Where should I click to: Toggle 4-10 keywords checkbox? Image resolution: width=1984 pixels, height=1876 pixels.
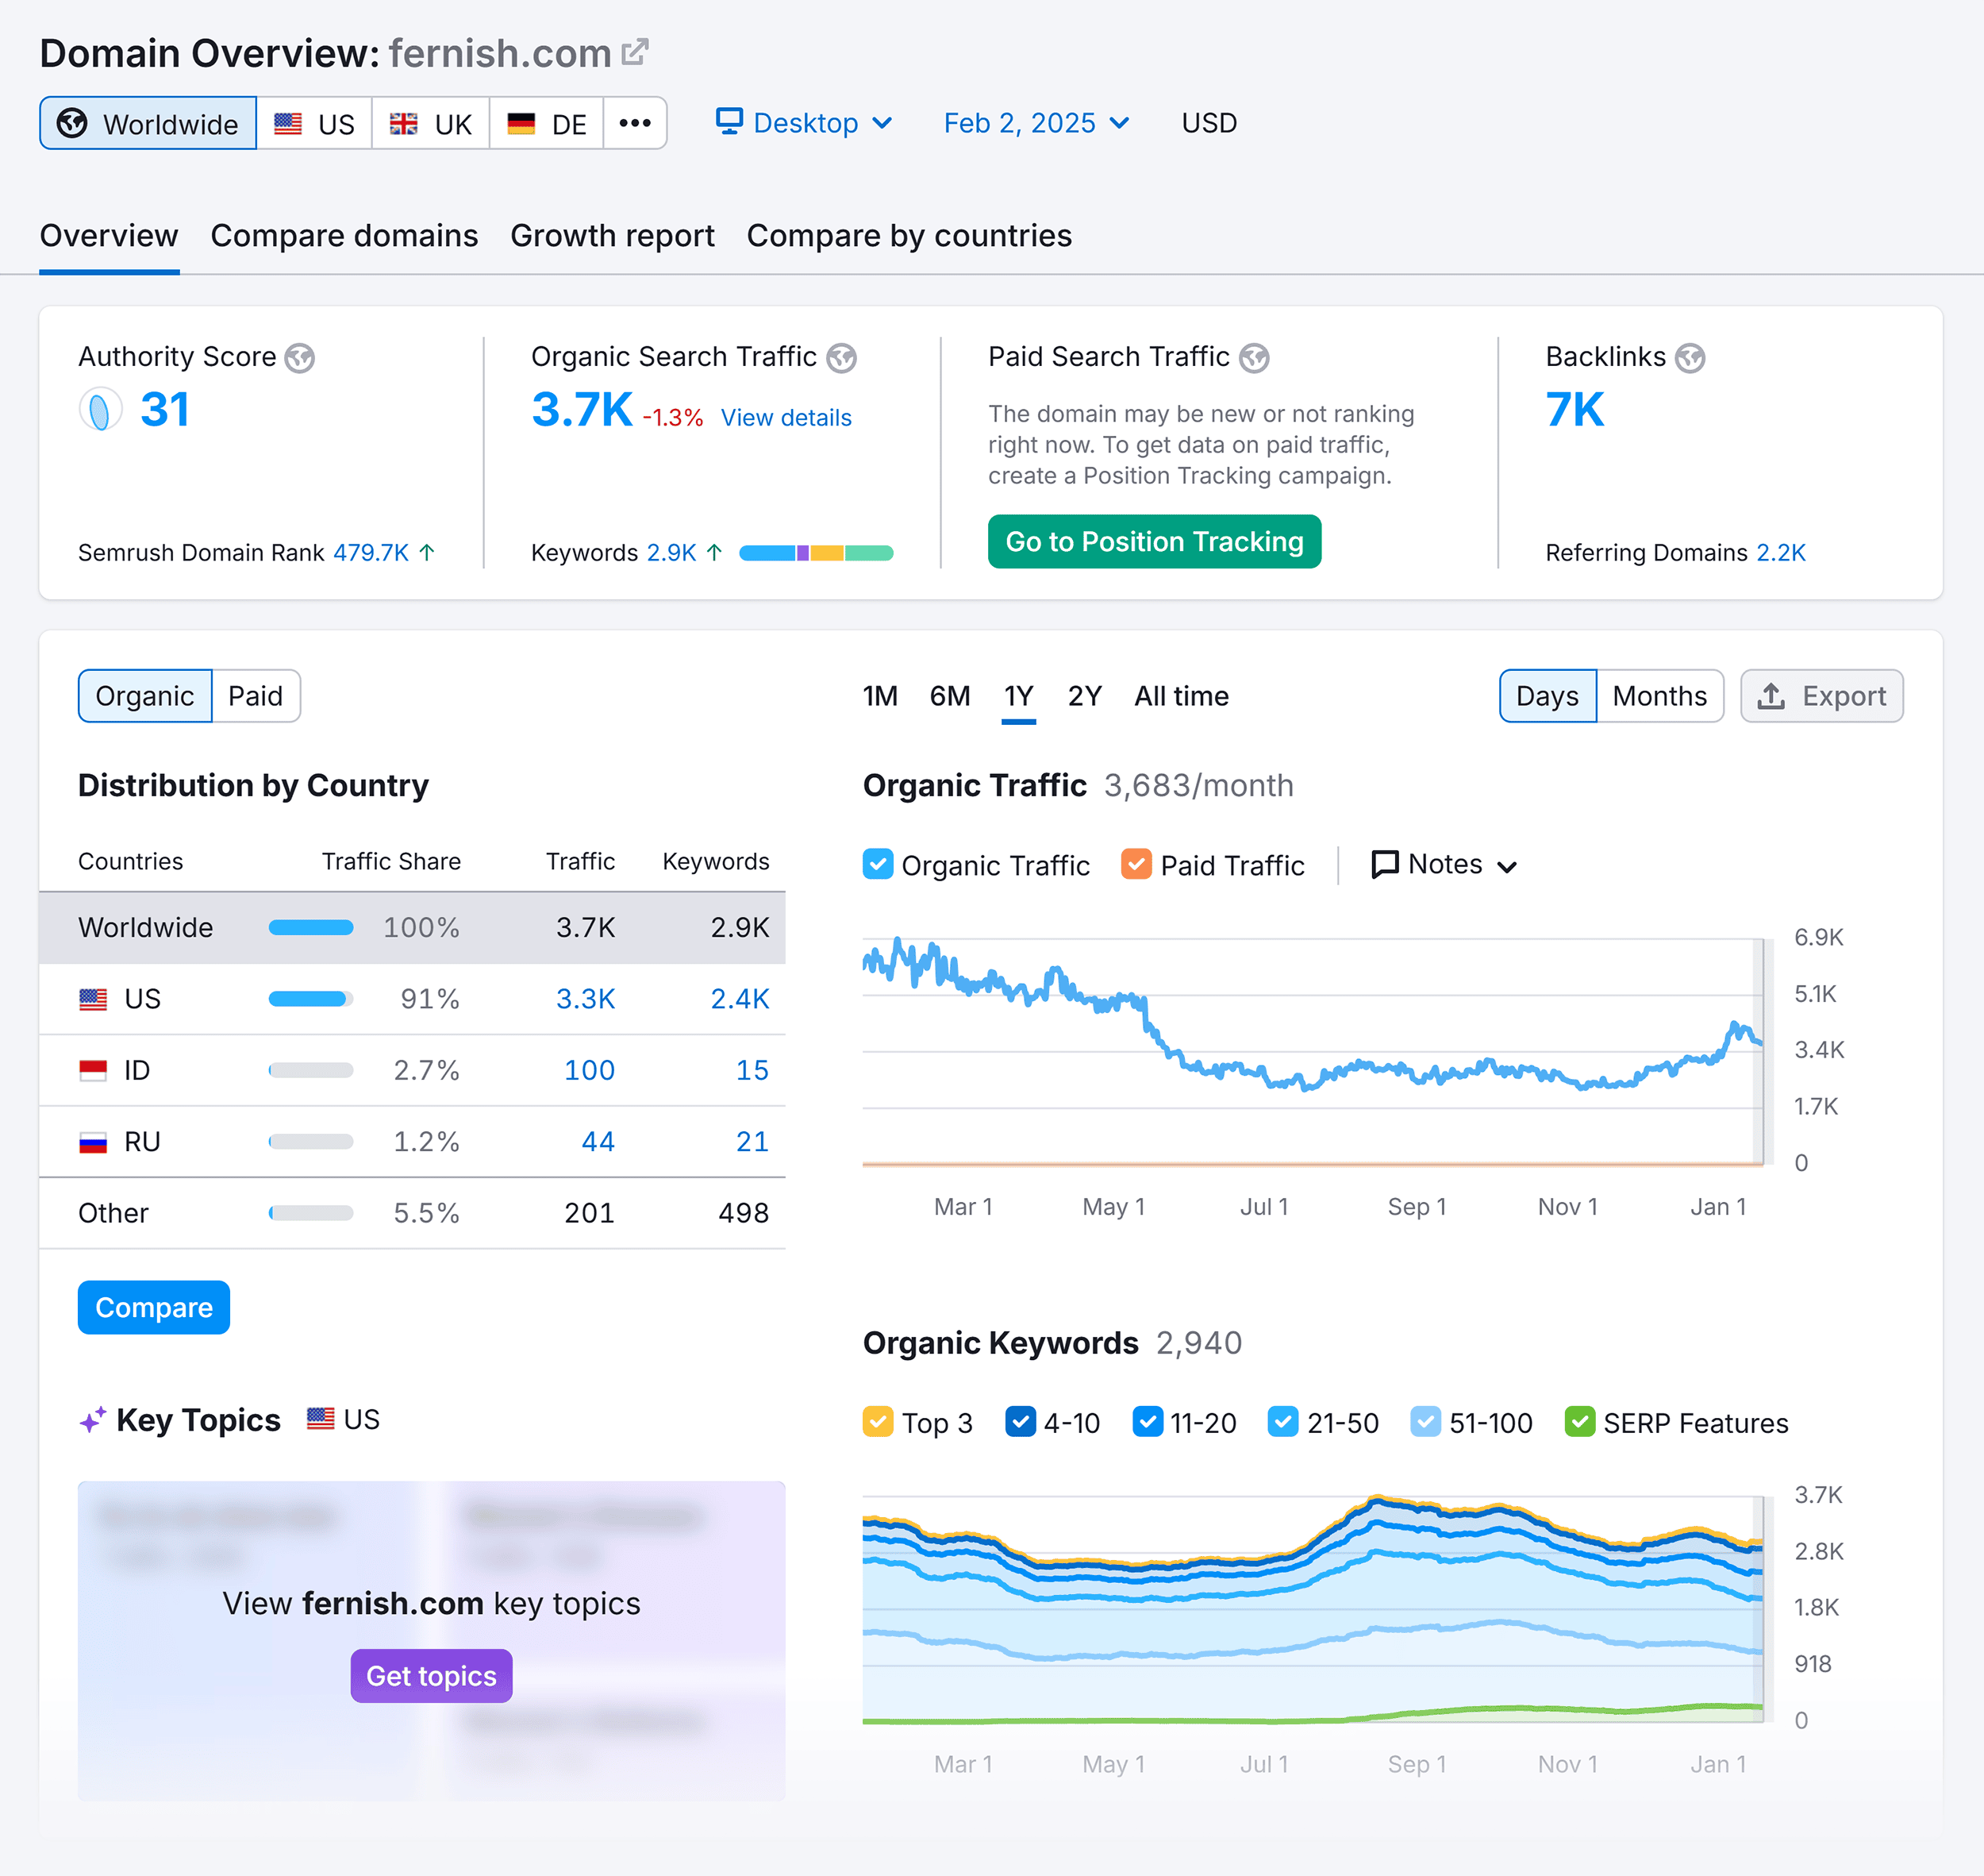pos(1021,1422)
